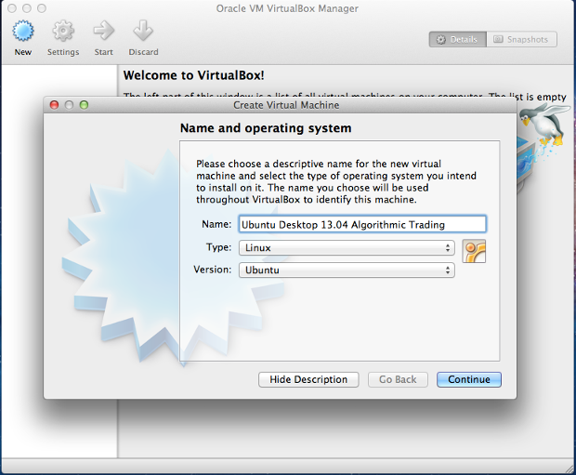
Task: Open the Type dropdown showing Linux
Action: click(347, 248)
